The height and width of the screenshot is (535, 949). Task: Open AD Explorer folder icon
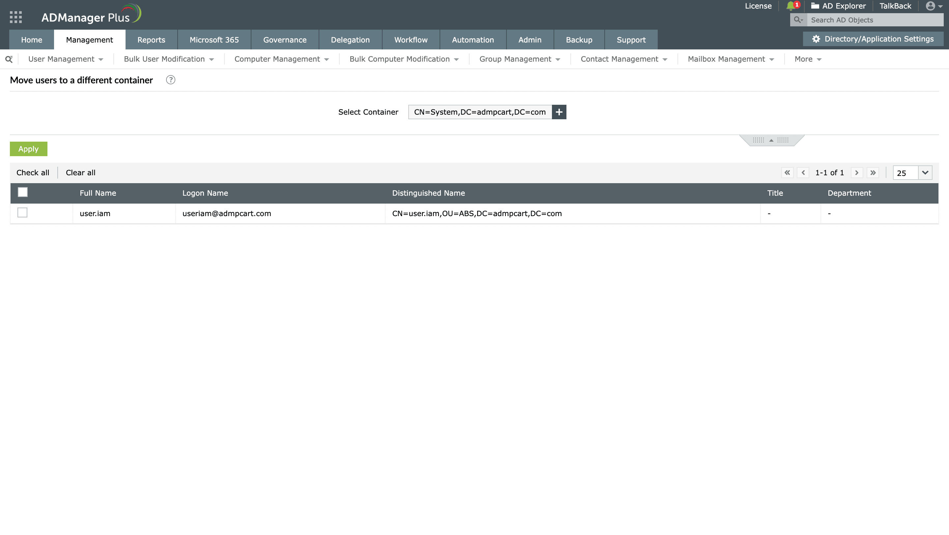coord(815,6)
